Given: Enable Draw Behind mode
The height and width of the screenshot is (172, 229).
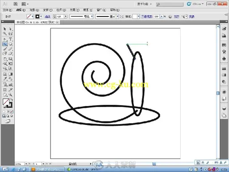Looking at the screenshot, I should [x=8, y=116].
